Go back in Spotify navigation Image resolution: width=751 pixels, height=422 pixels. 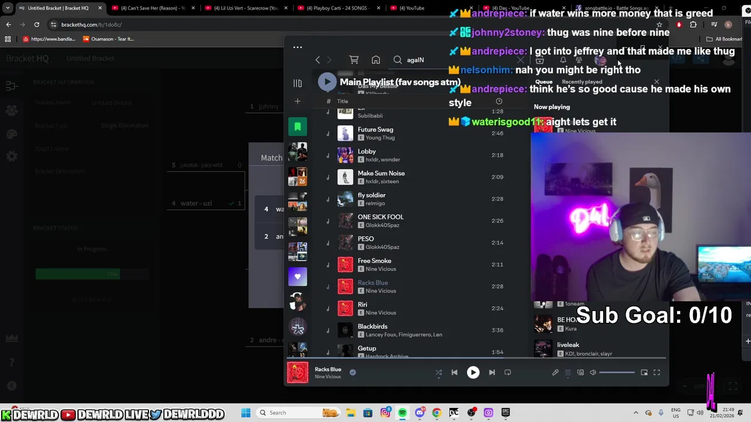pos(317,60)
